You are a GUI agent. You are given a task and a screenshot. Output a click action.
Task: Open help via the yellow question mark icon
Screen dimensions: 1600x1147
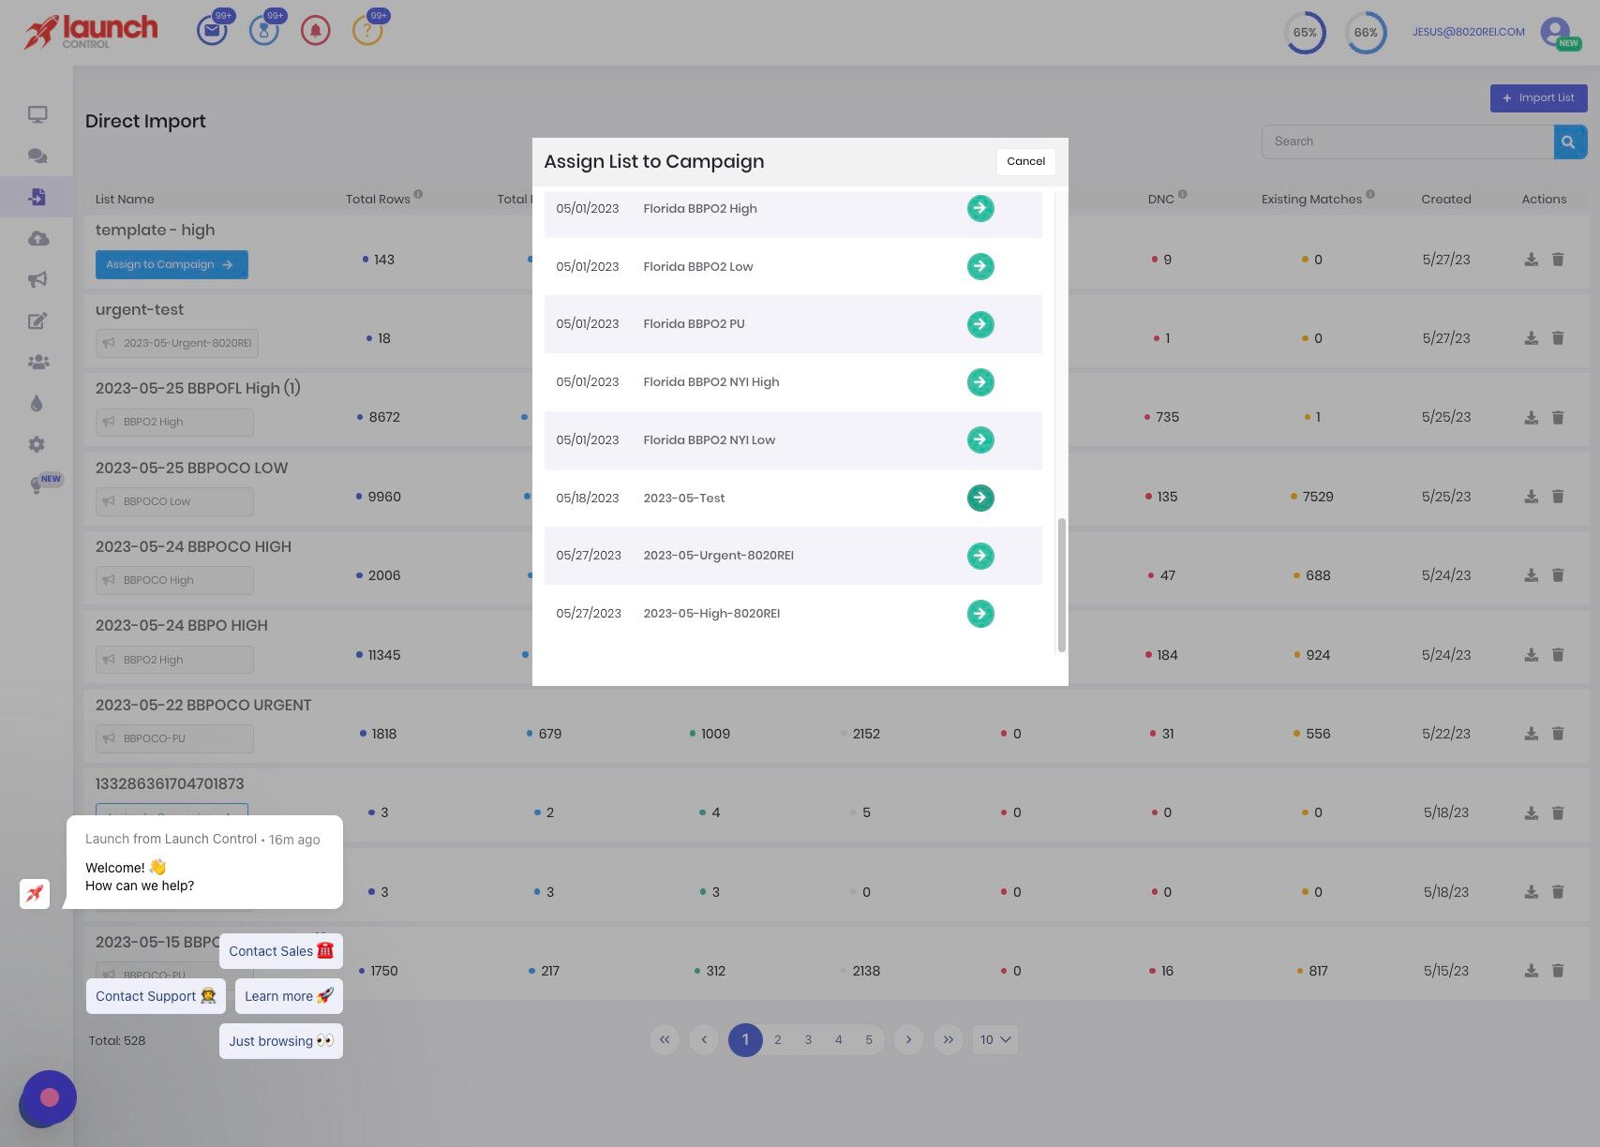pyautogui.click(x=367, y=29)
